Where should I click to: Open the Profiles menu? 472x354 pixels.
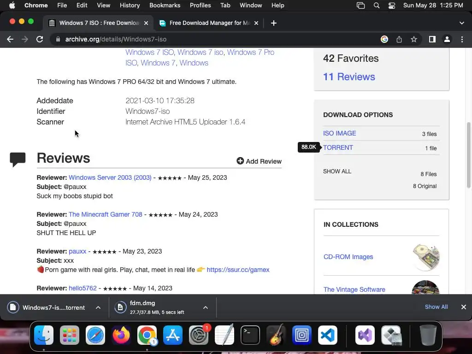pyautogui.click(x=200, y=6)
